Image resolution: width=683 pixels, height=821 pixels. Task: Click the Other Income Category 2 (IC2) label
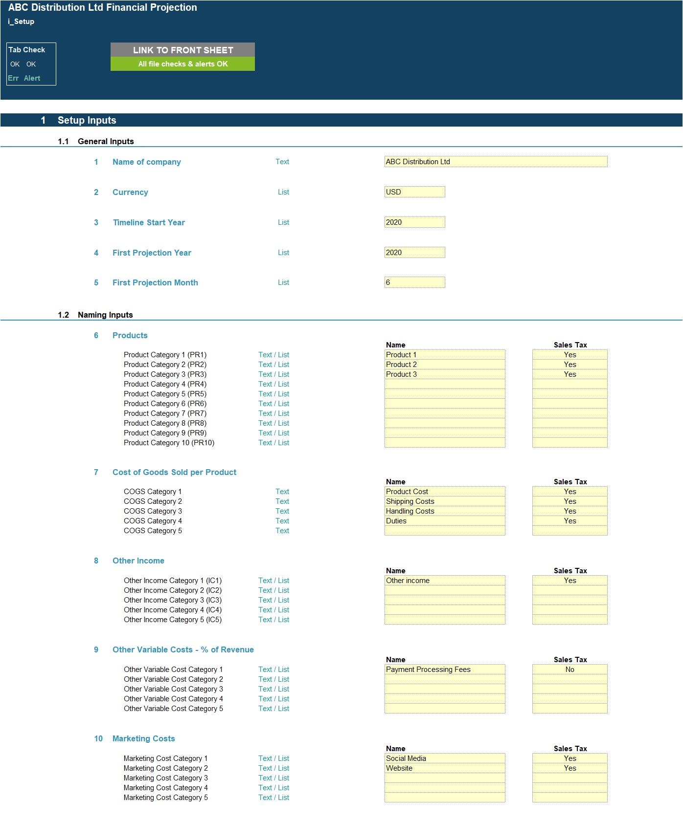coord(173,590)
